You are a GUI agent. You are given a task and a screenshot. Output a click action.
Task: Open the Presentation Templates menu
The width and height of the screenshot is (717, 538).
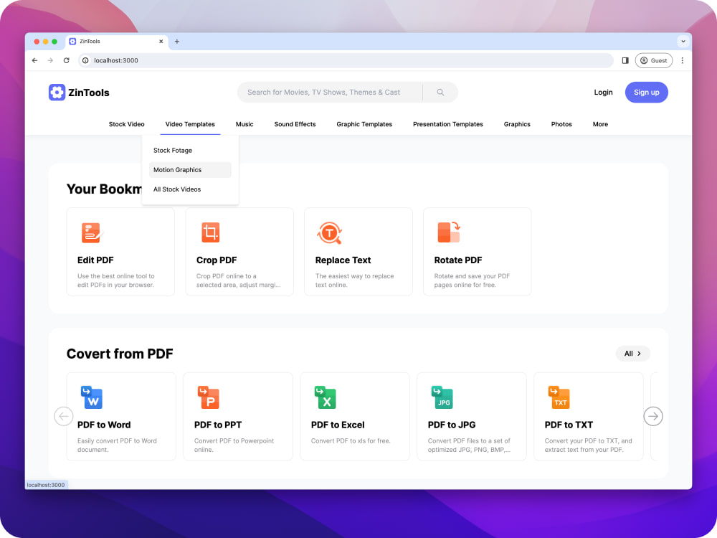tap(448, 124)
